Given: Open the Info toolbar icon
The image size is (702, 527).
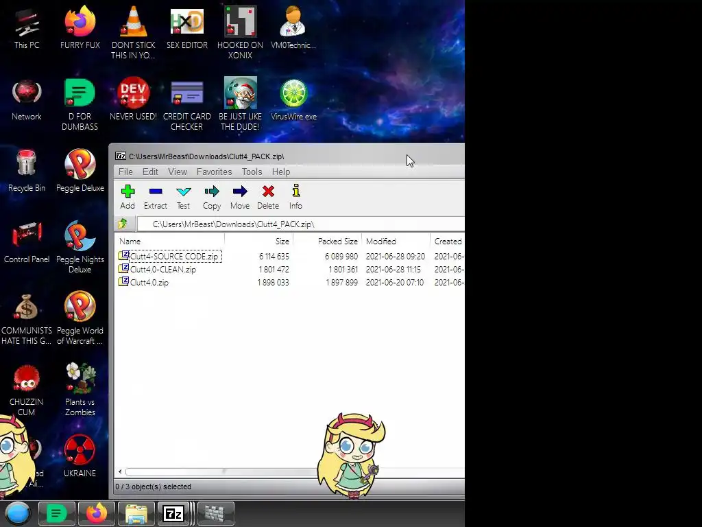Looking at the screenshot, I should coord(295,197).
